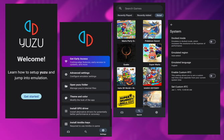Open Search tab in the settings screen bottom bar
224x140 pixels.
click(x=86, y=132)
